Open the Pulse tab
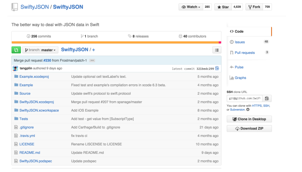This screenshot has height=172, width=302. pyautogui.click(x=249, y=67)
